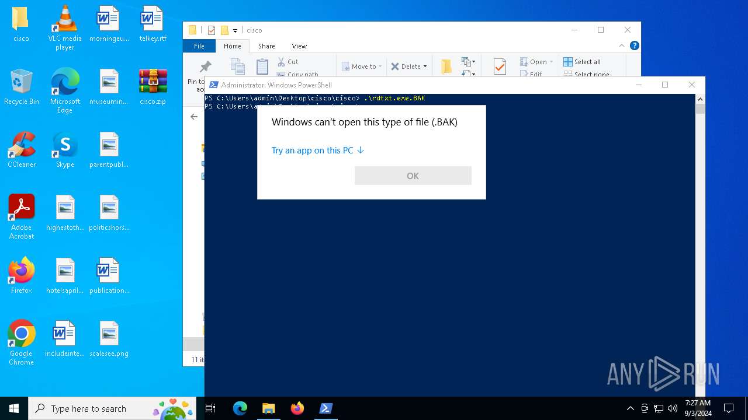Switch to the View ribbon tab
The image size is (748, 420).
(x=299, y=46)
